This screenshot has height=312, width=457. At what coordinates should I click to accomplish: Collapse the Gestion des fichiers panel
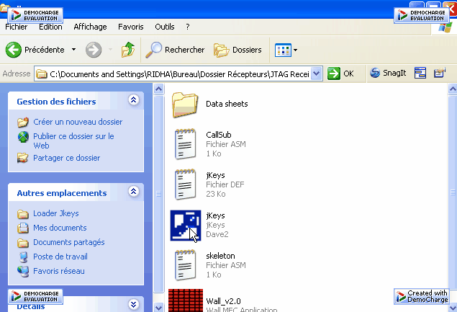(x=132, y=101)
